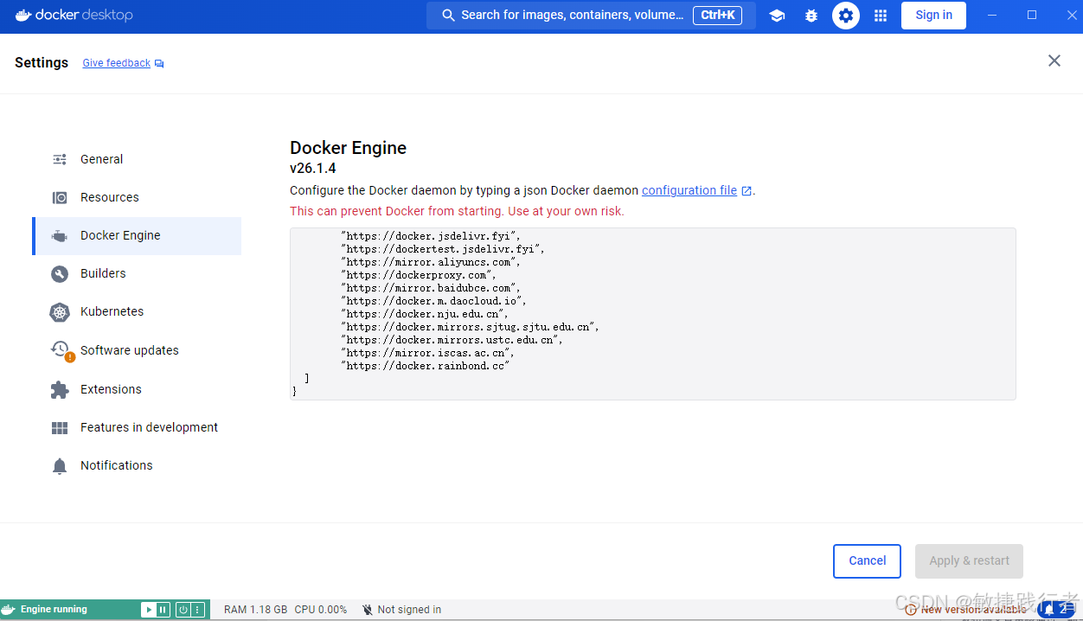Click the Docker Engine sidebar icon
Screen dimensions: 1083x621
60,236
